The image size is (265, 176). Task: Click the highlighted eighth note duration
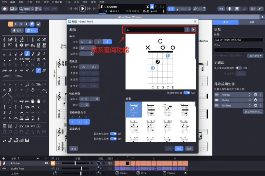pos(27,54)
